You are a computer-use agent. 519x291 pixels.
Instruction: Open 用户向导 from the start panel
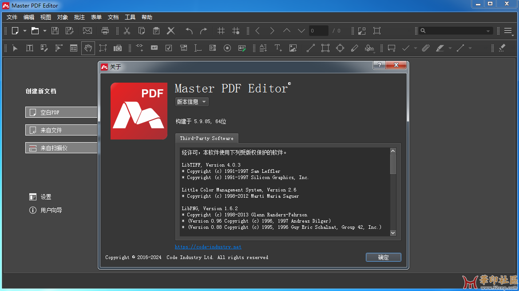45,210
